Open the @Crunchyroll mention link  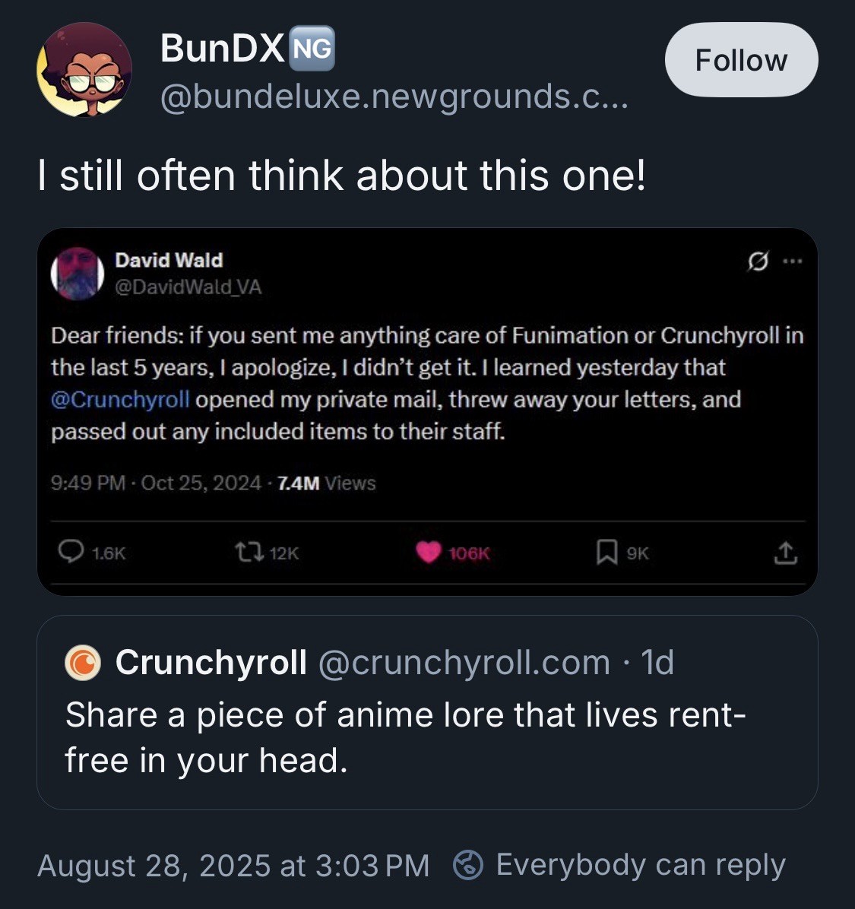click(120, 400)
